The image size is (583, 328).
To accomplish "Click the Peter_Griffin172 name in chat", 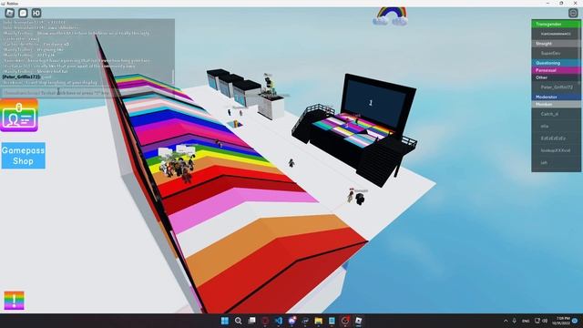I will [x=21, y=77].
